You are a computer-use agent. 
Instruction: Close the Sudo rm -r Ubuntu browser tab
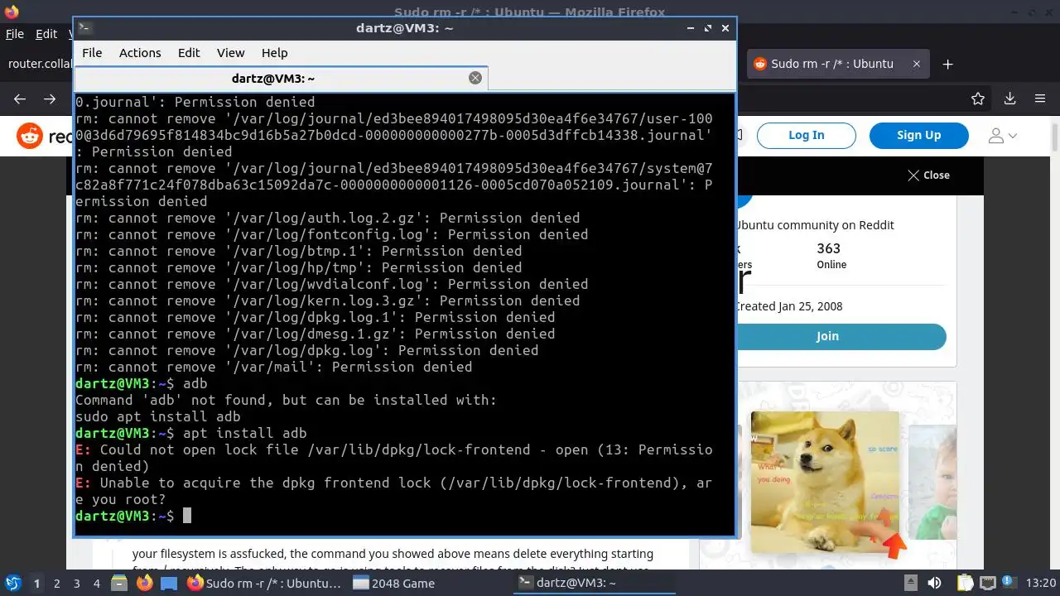[x=916, y=64]
